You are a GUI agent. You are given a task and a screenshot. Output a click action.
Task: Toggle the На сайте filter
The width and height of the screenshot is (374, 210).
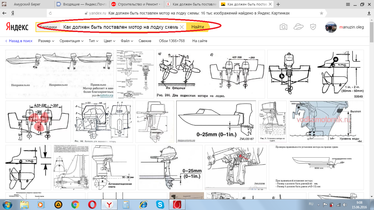click(200, 41)
